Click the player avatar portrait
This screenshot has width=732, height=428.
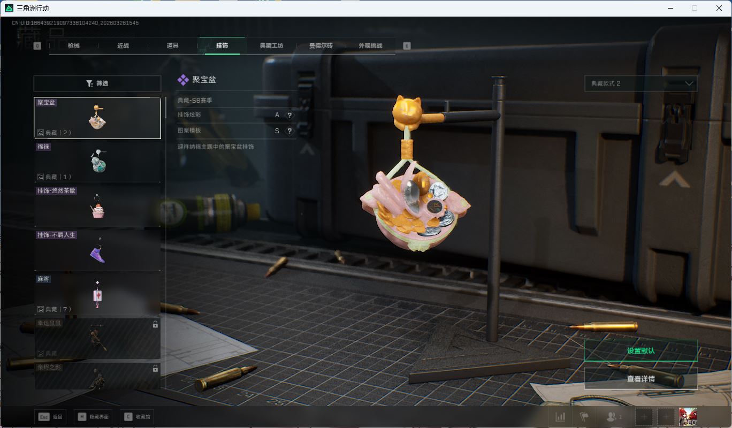tap(688, 417)
